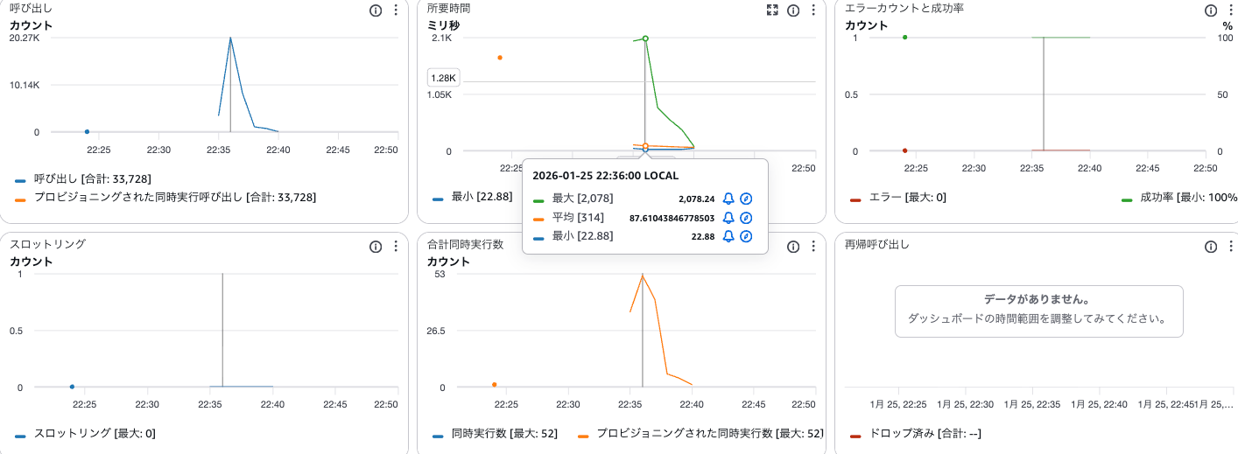The image size is (1238, 454).
Task: Click the データがありません。 message
Action: coord(1037,299)
